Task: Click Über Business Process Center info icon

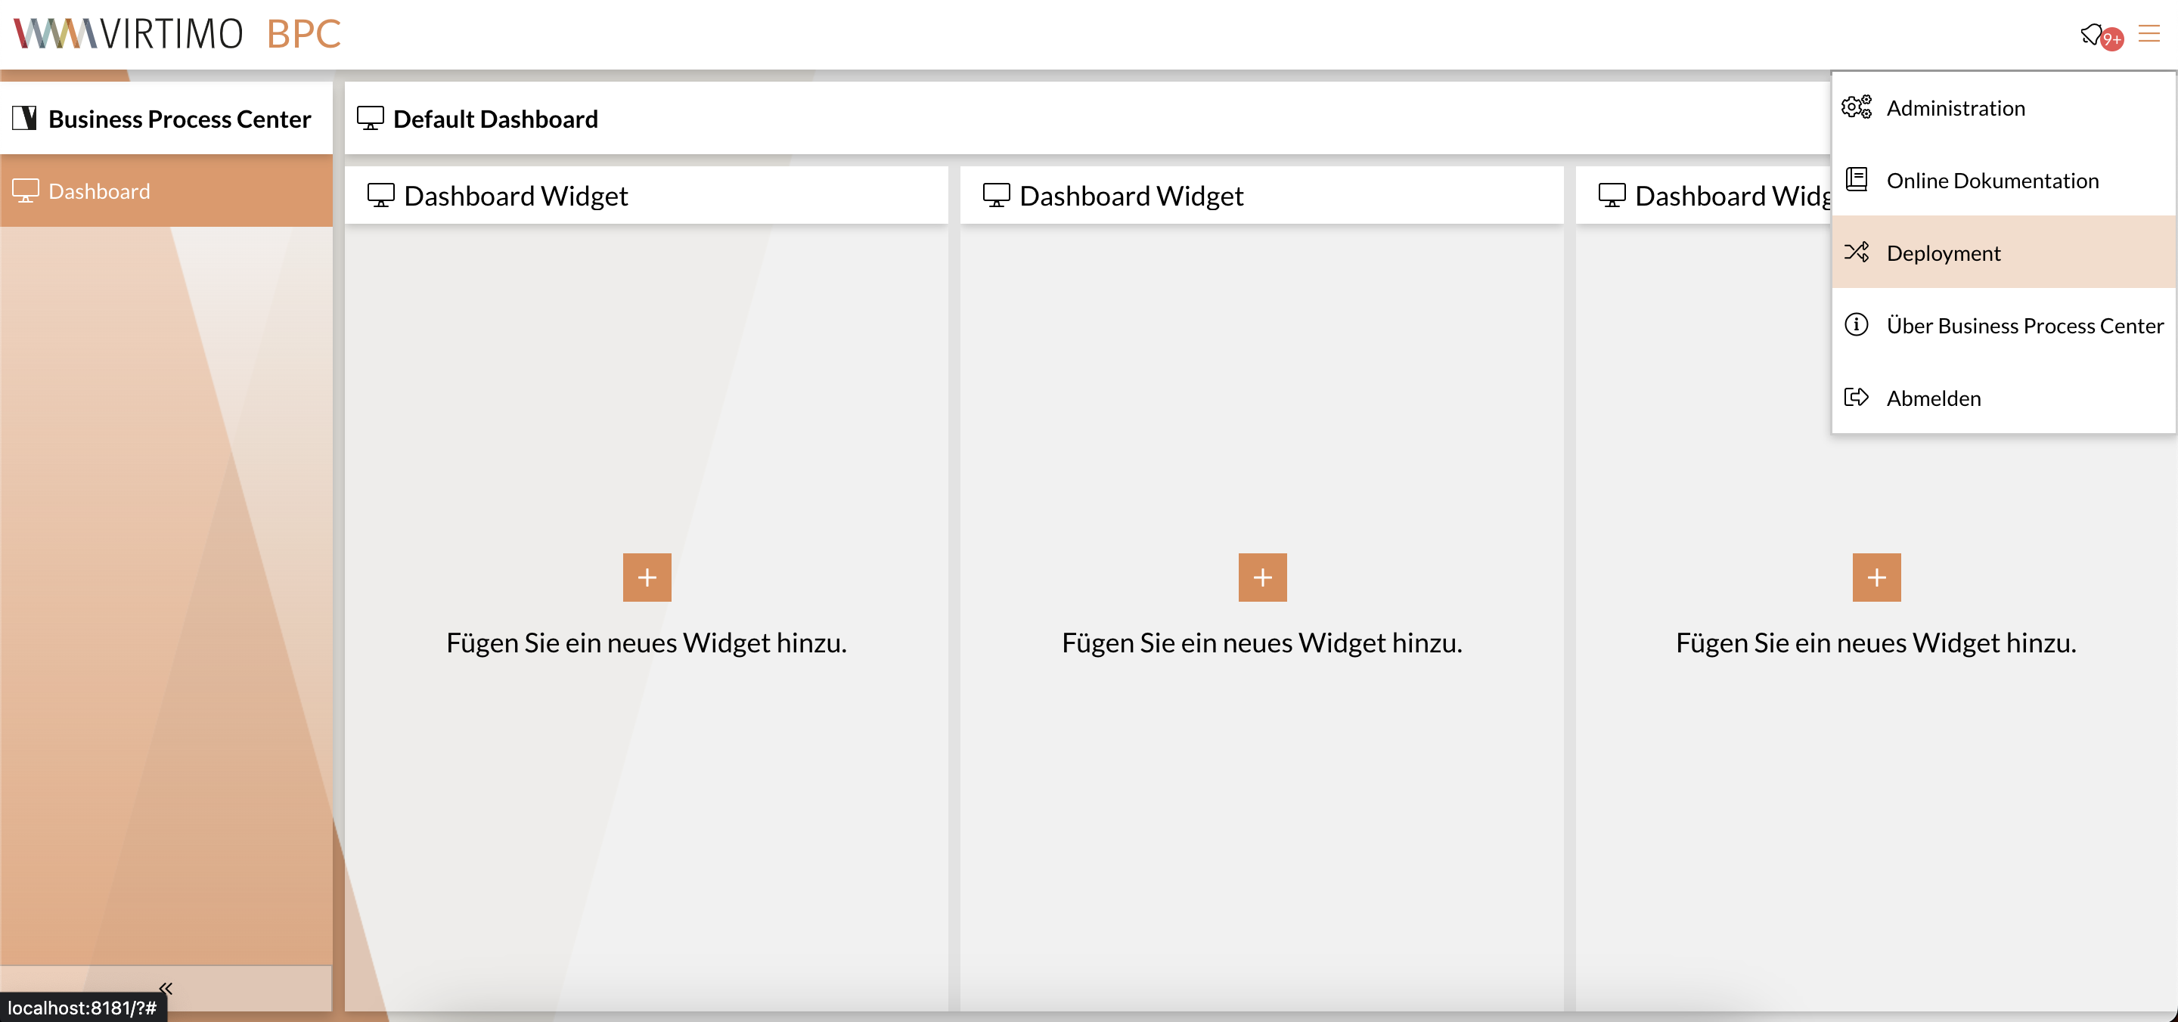Action: tap(1857, 324)
